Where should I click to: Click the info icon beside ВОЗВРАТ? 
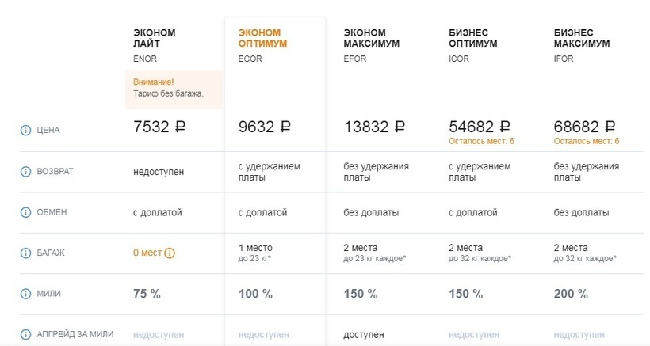click(x=25, y=171)
